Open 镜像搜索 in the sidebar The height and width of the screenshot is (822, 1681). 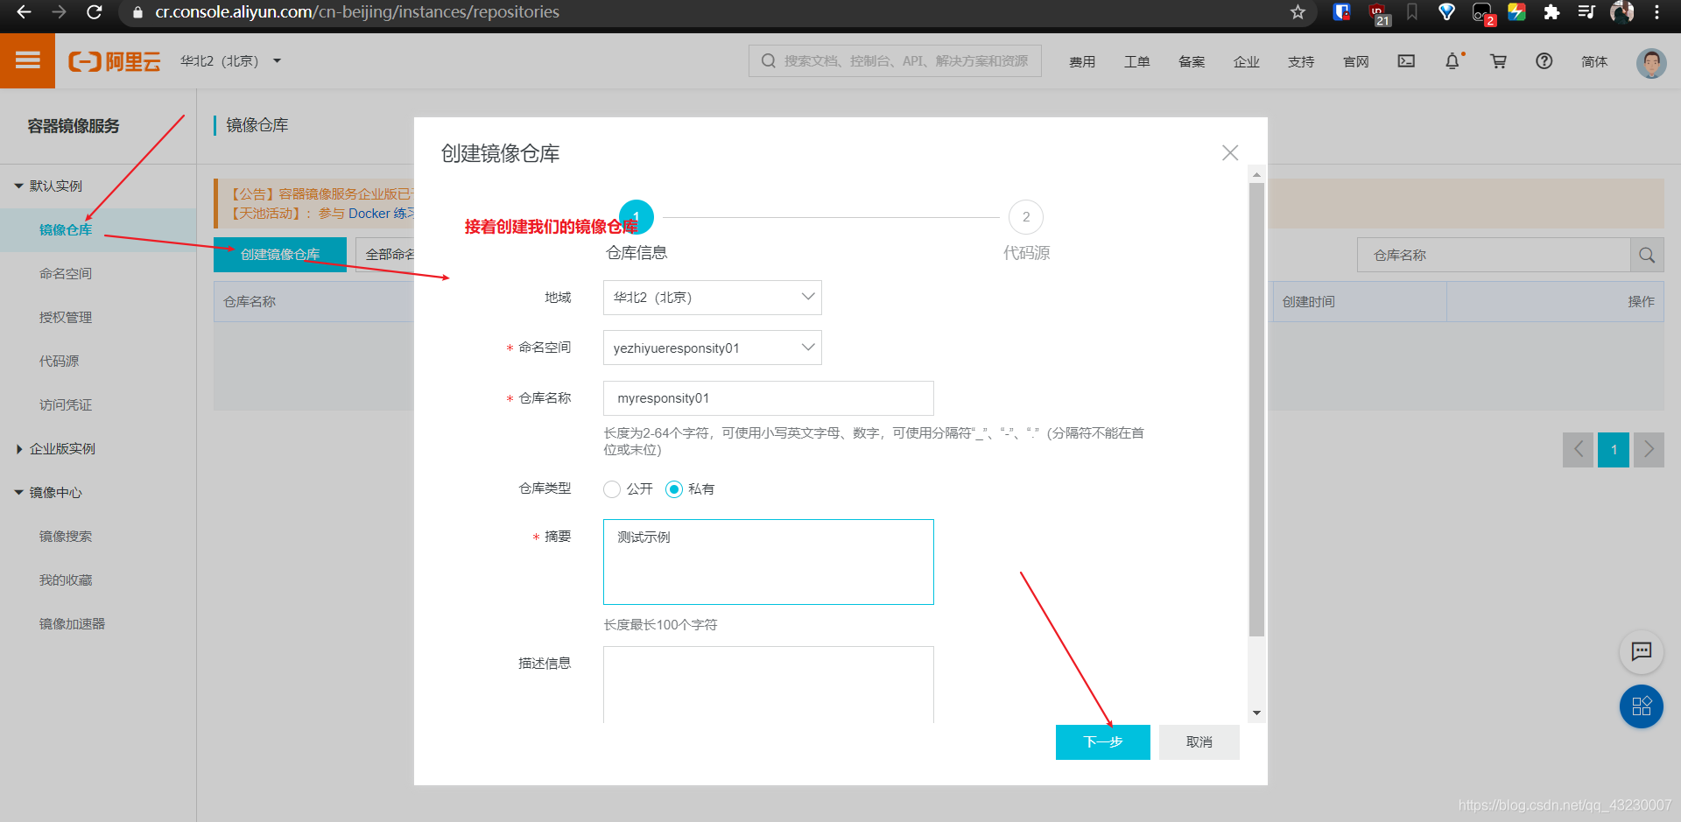point(66,536)
